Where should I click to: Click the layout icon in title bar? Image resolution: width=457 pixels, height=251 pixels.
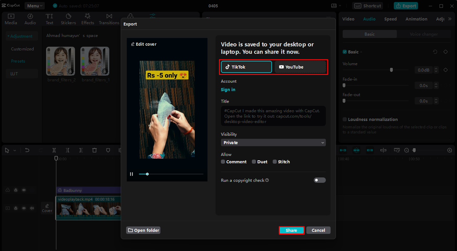tap(334, 6)
